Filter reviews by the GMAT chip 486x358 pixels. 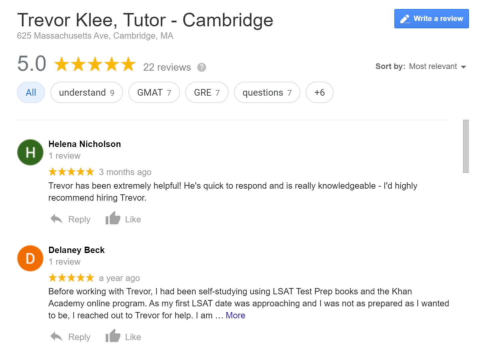154,92
